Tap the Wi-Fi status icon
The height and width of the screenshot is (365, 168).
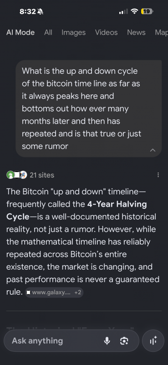pos(134,11)
